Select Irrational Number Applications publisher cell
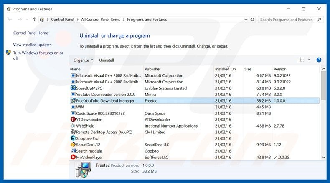The image size is (330, 183). (171, 126)
